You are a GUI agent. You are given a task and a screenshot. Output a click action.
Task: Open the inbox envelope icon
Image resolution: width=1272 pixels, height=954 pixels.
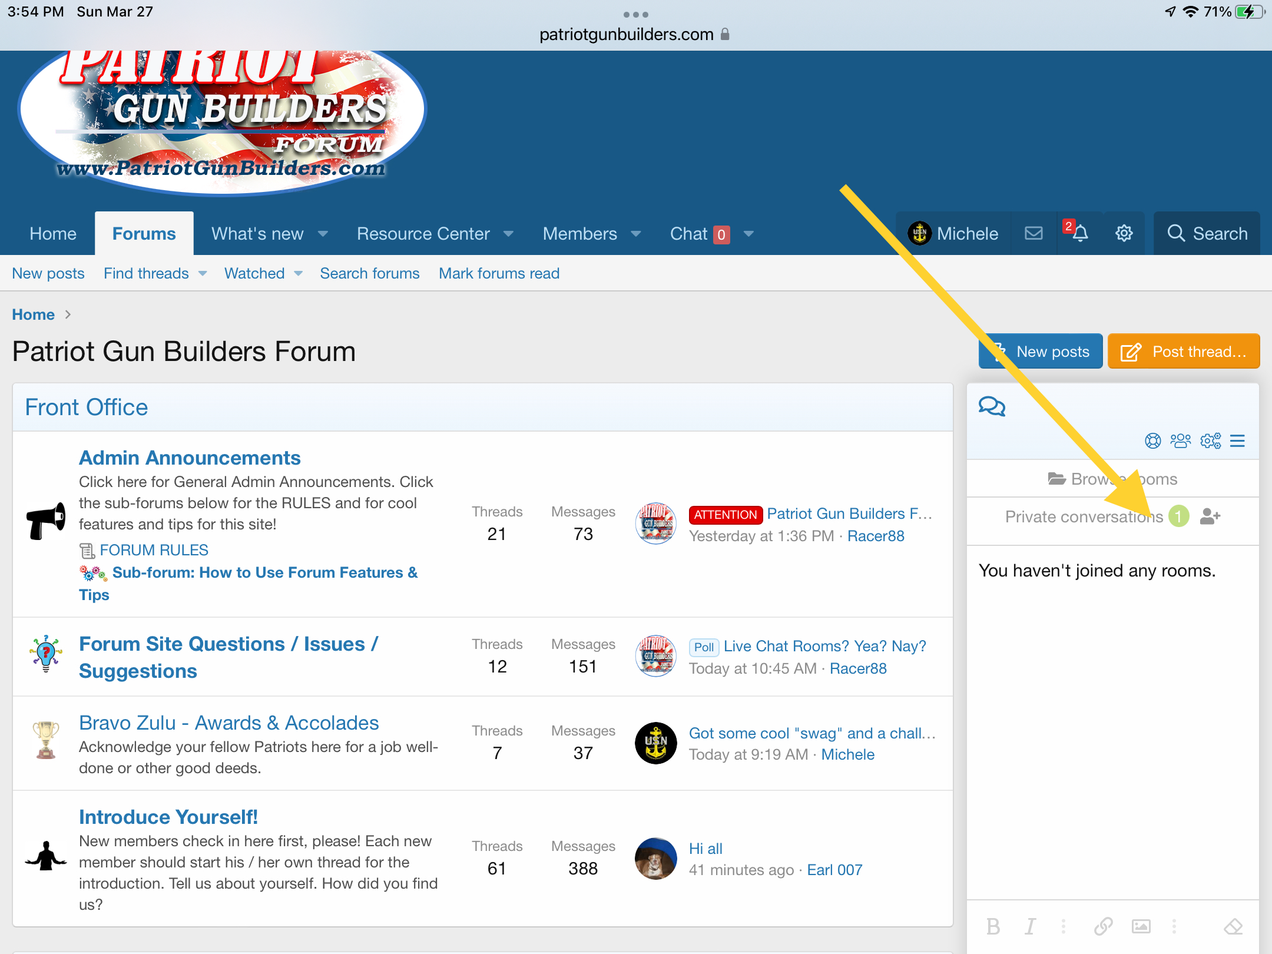[x=1033, y=234]
